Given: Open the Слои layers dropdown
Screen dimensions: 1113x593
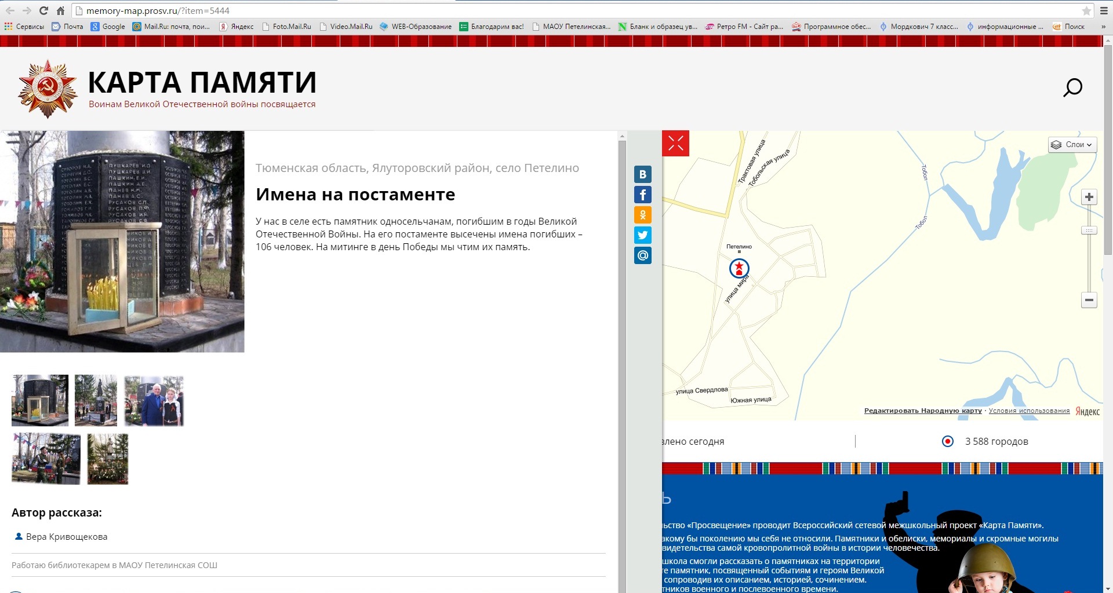Looking at the screenshot, I should (1072, 145).
